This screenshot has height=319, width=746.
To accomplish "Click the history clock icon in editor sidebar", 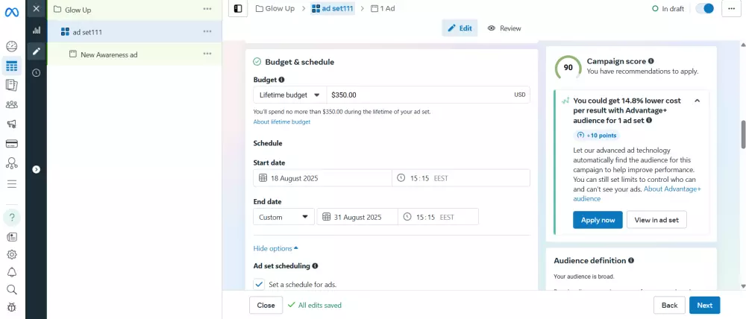I will click(x=36, y=72).
